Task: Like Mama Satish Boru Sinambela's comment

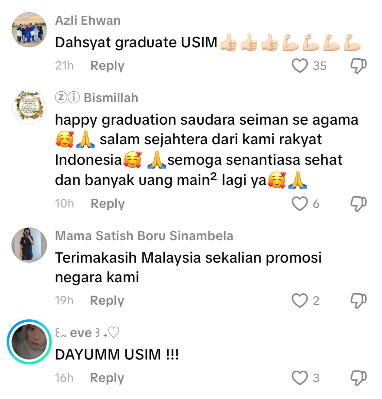Action: point(300,300)
